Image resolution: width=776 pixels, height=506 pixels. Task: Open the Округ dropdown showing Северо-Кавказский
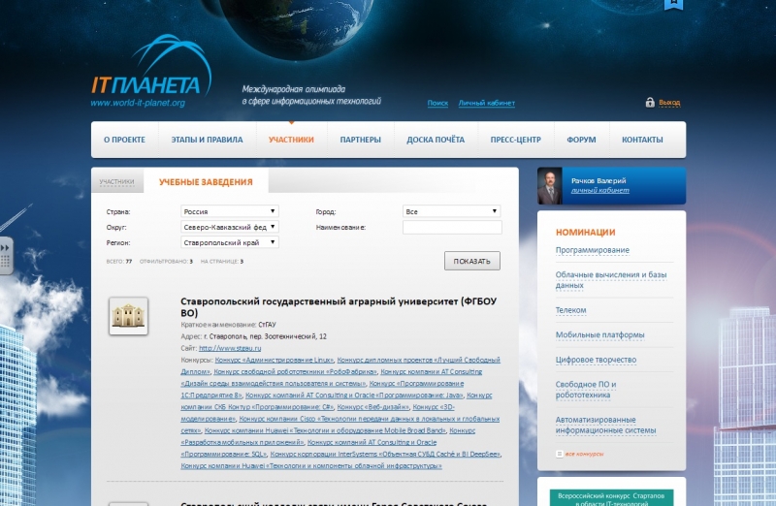click(230, 227)
